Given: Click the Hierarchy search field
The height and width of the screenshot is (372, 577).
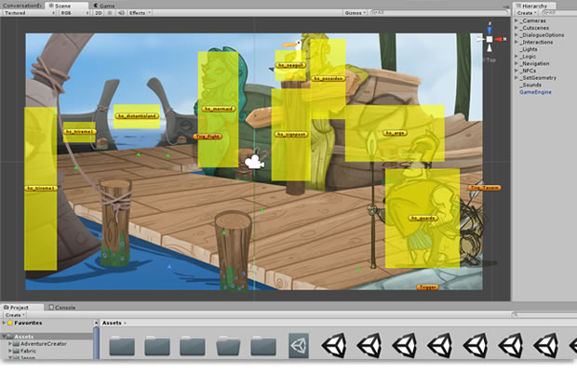Looking at the screenshot, I should 558,12.
